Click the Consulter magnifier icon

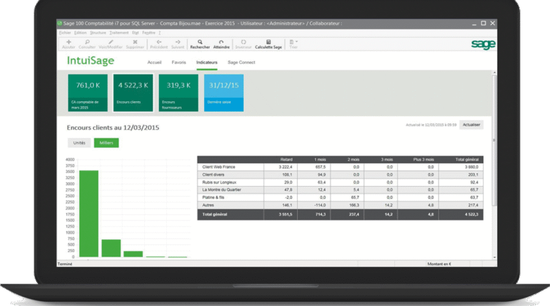(x=87, y=42)
